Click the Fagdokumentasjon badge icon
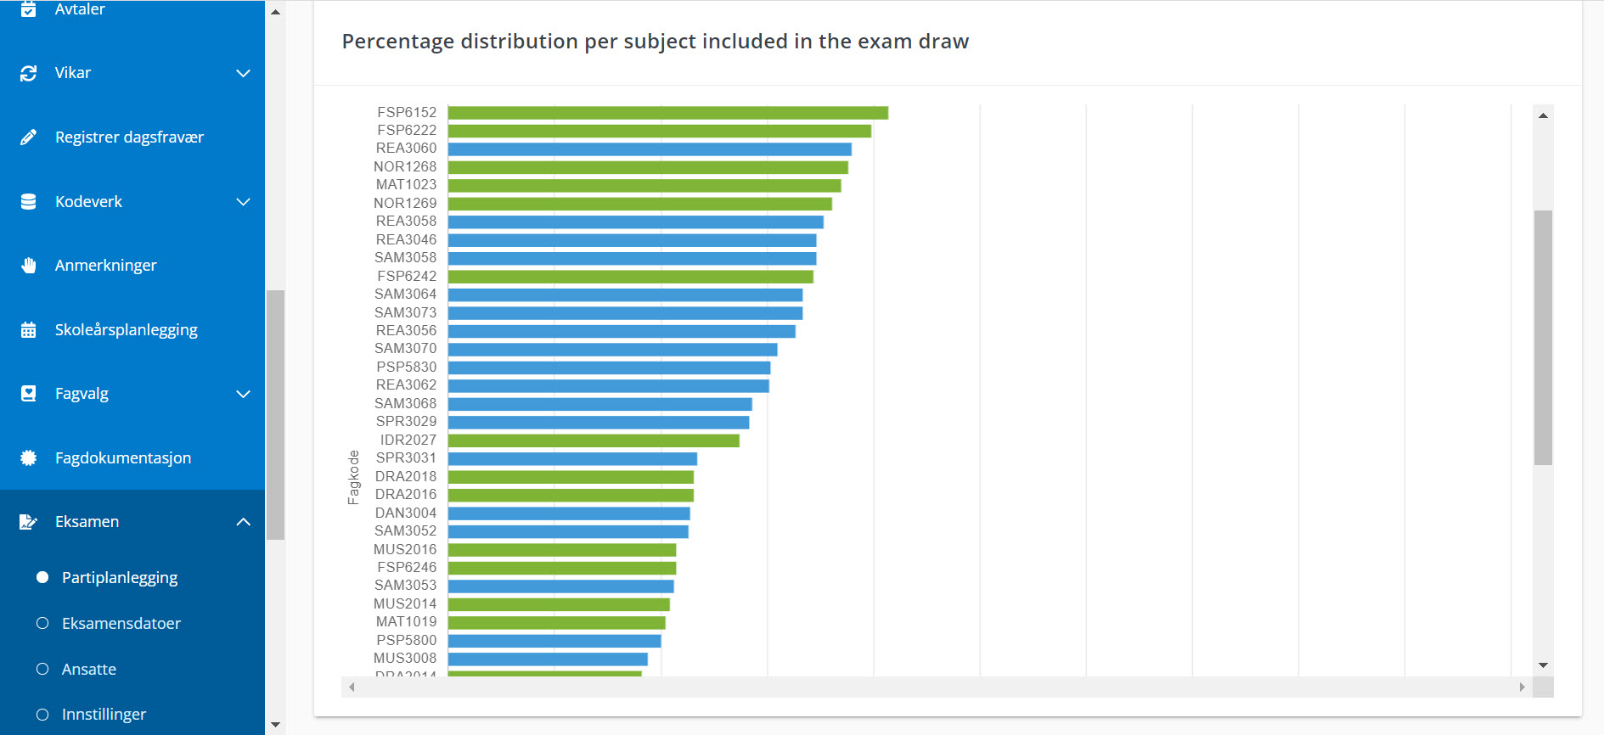This screenshot has width=1604, height=735. click(x=29, y=458)
